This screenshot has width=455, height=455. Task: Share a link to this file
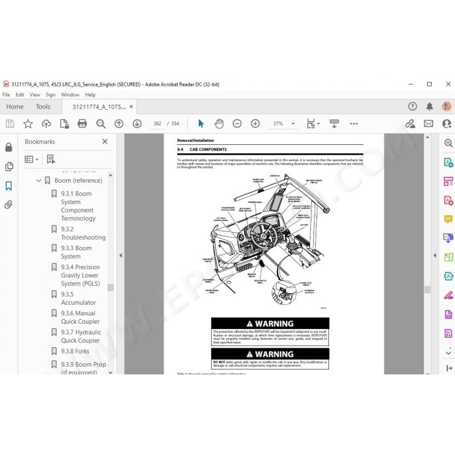410,124
